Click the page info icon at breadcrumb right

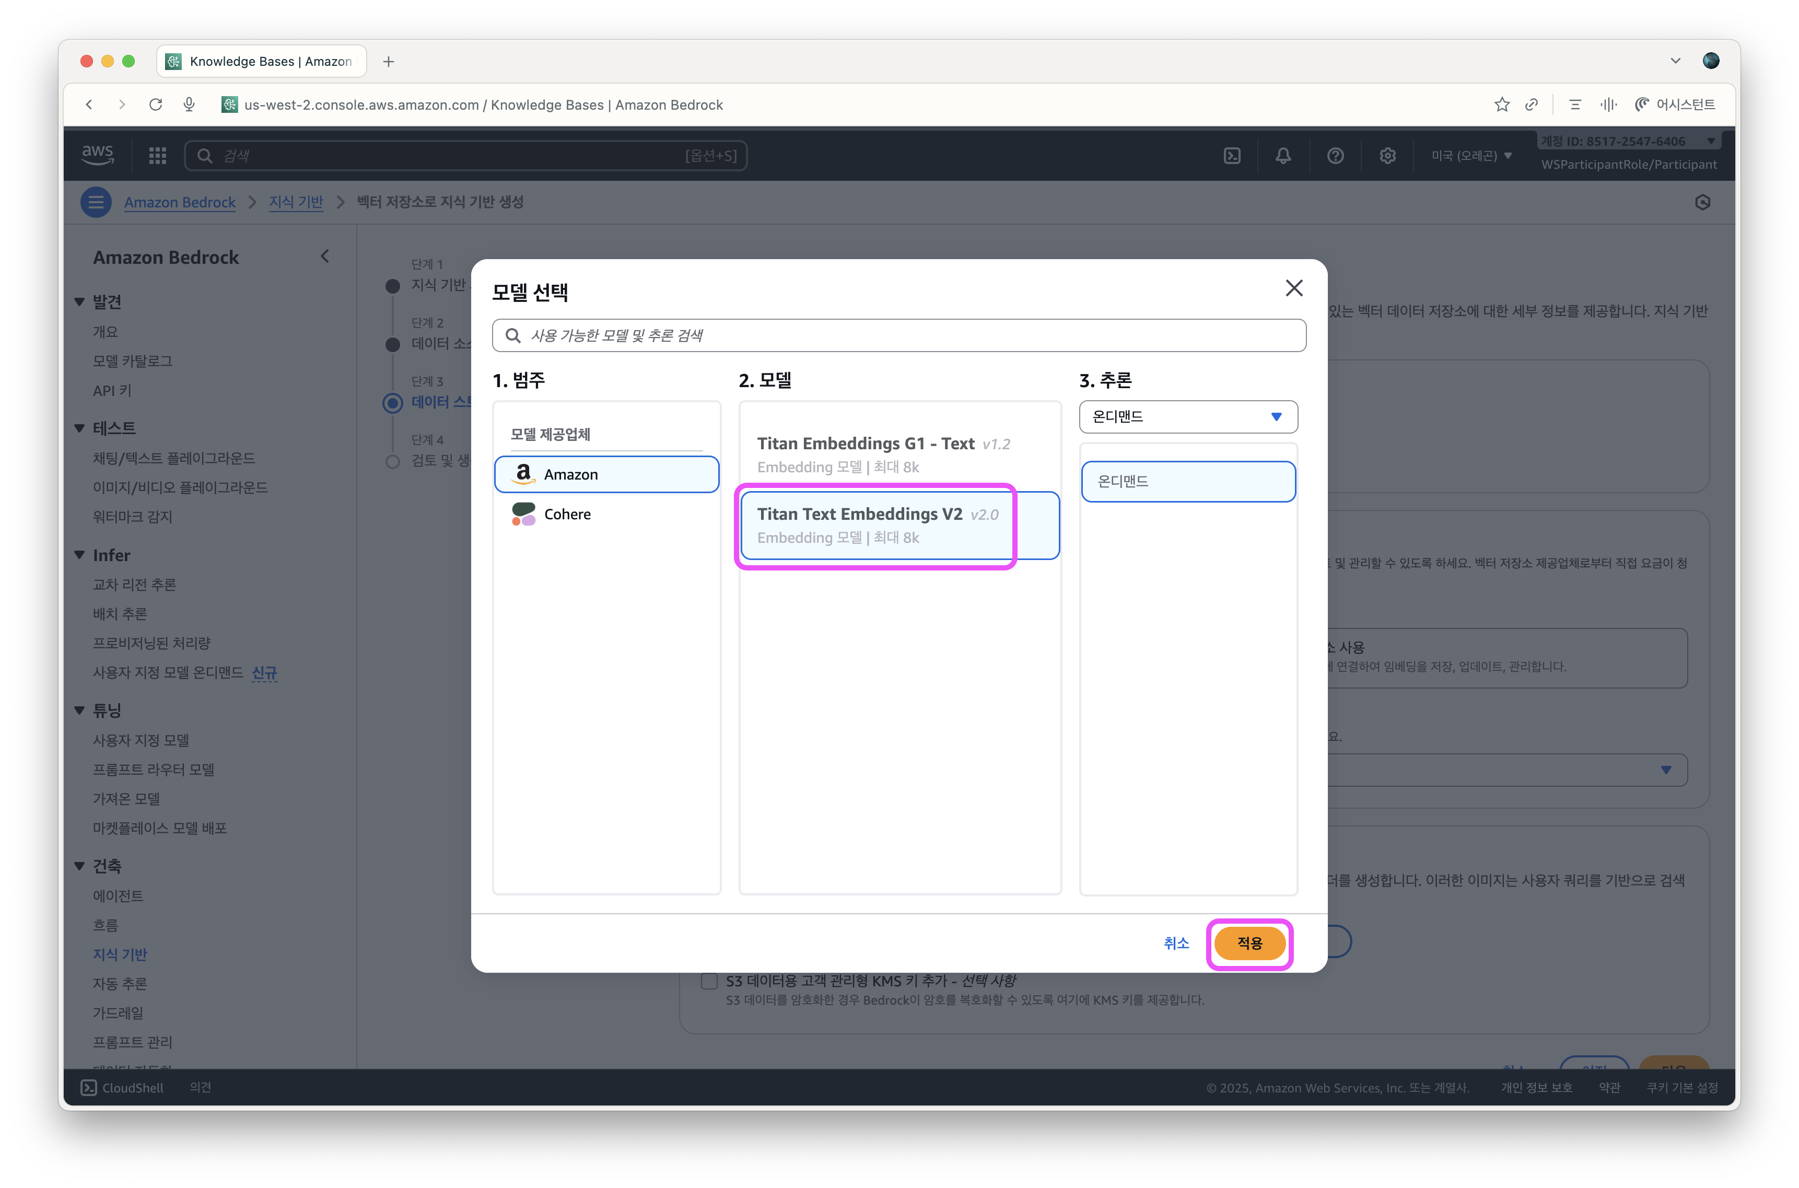[1703, 202]
